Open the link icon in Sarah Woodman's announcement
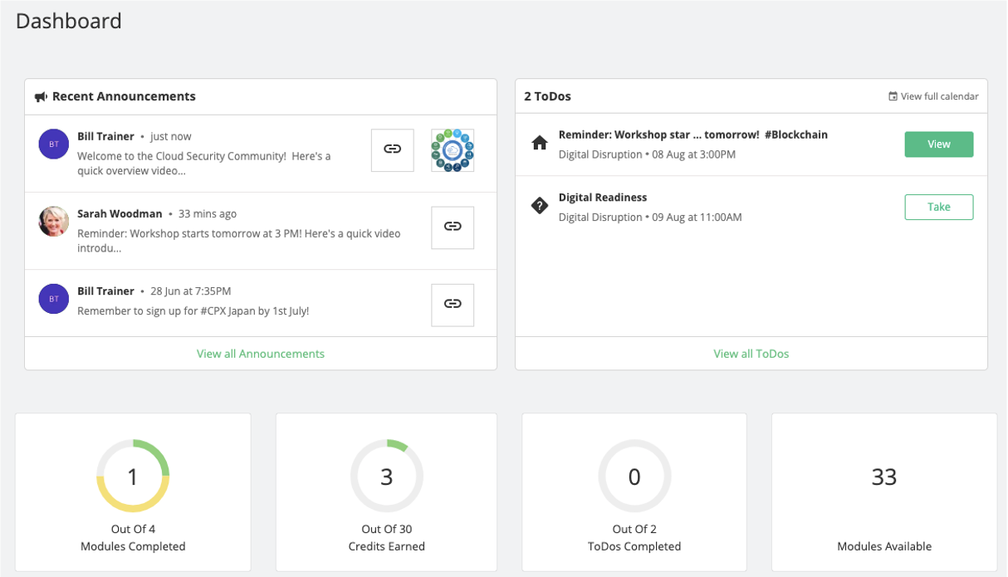This screenshot has width=1008, height=577. (x=453, y=227)
